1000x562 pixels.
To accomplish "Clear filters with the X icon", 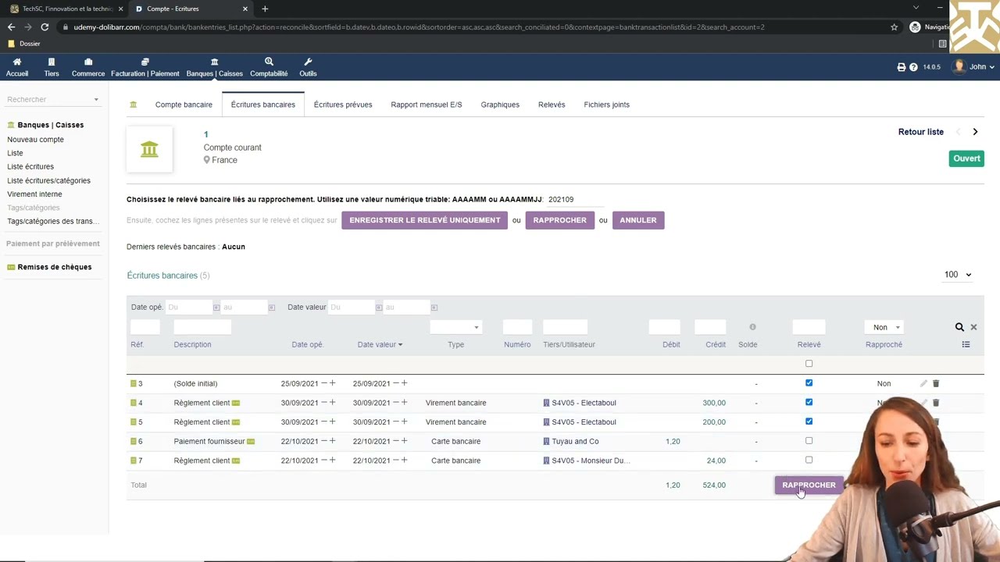I will coord(973,327).
